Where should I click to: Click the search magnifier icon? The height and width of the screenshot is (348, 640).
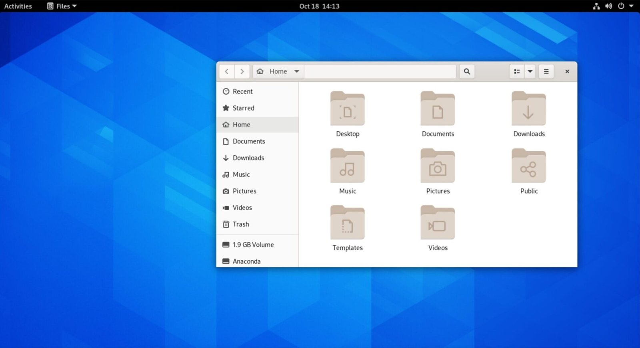[x=466, y=71]
